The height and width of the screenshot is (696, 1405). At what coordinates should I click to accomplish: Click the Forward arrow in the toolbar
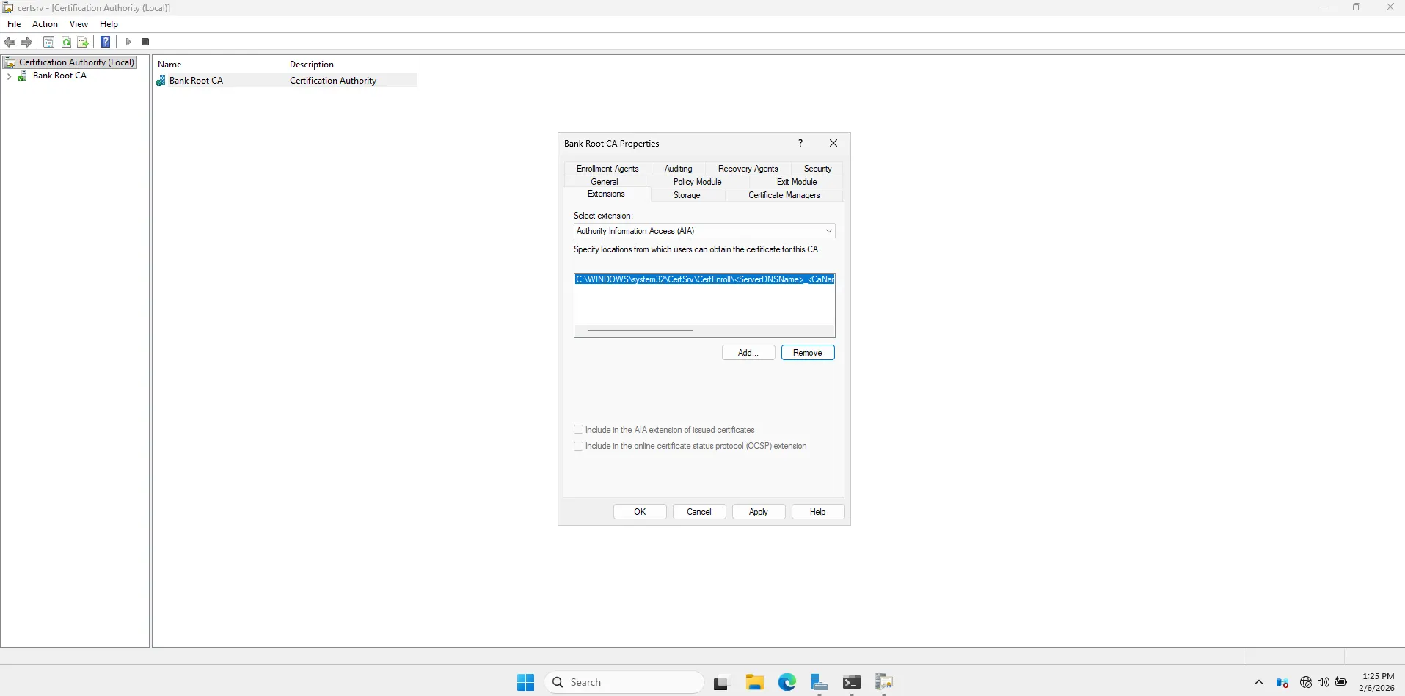tap(26, 42)
